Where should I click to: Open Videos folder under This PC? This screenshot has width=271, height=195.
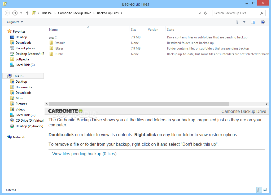click(20, 109)
